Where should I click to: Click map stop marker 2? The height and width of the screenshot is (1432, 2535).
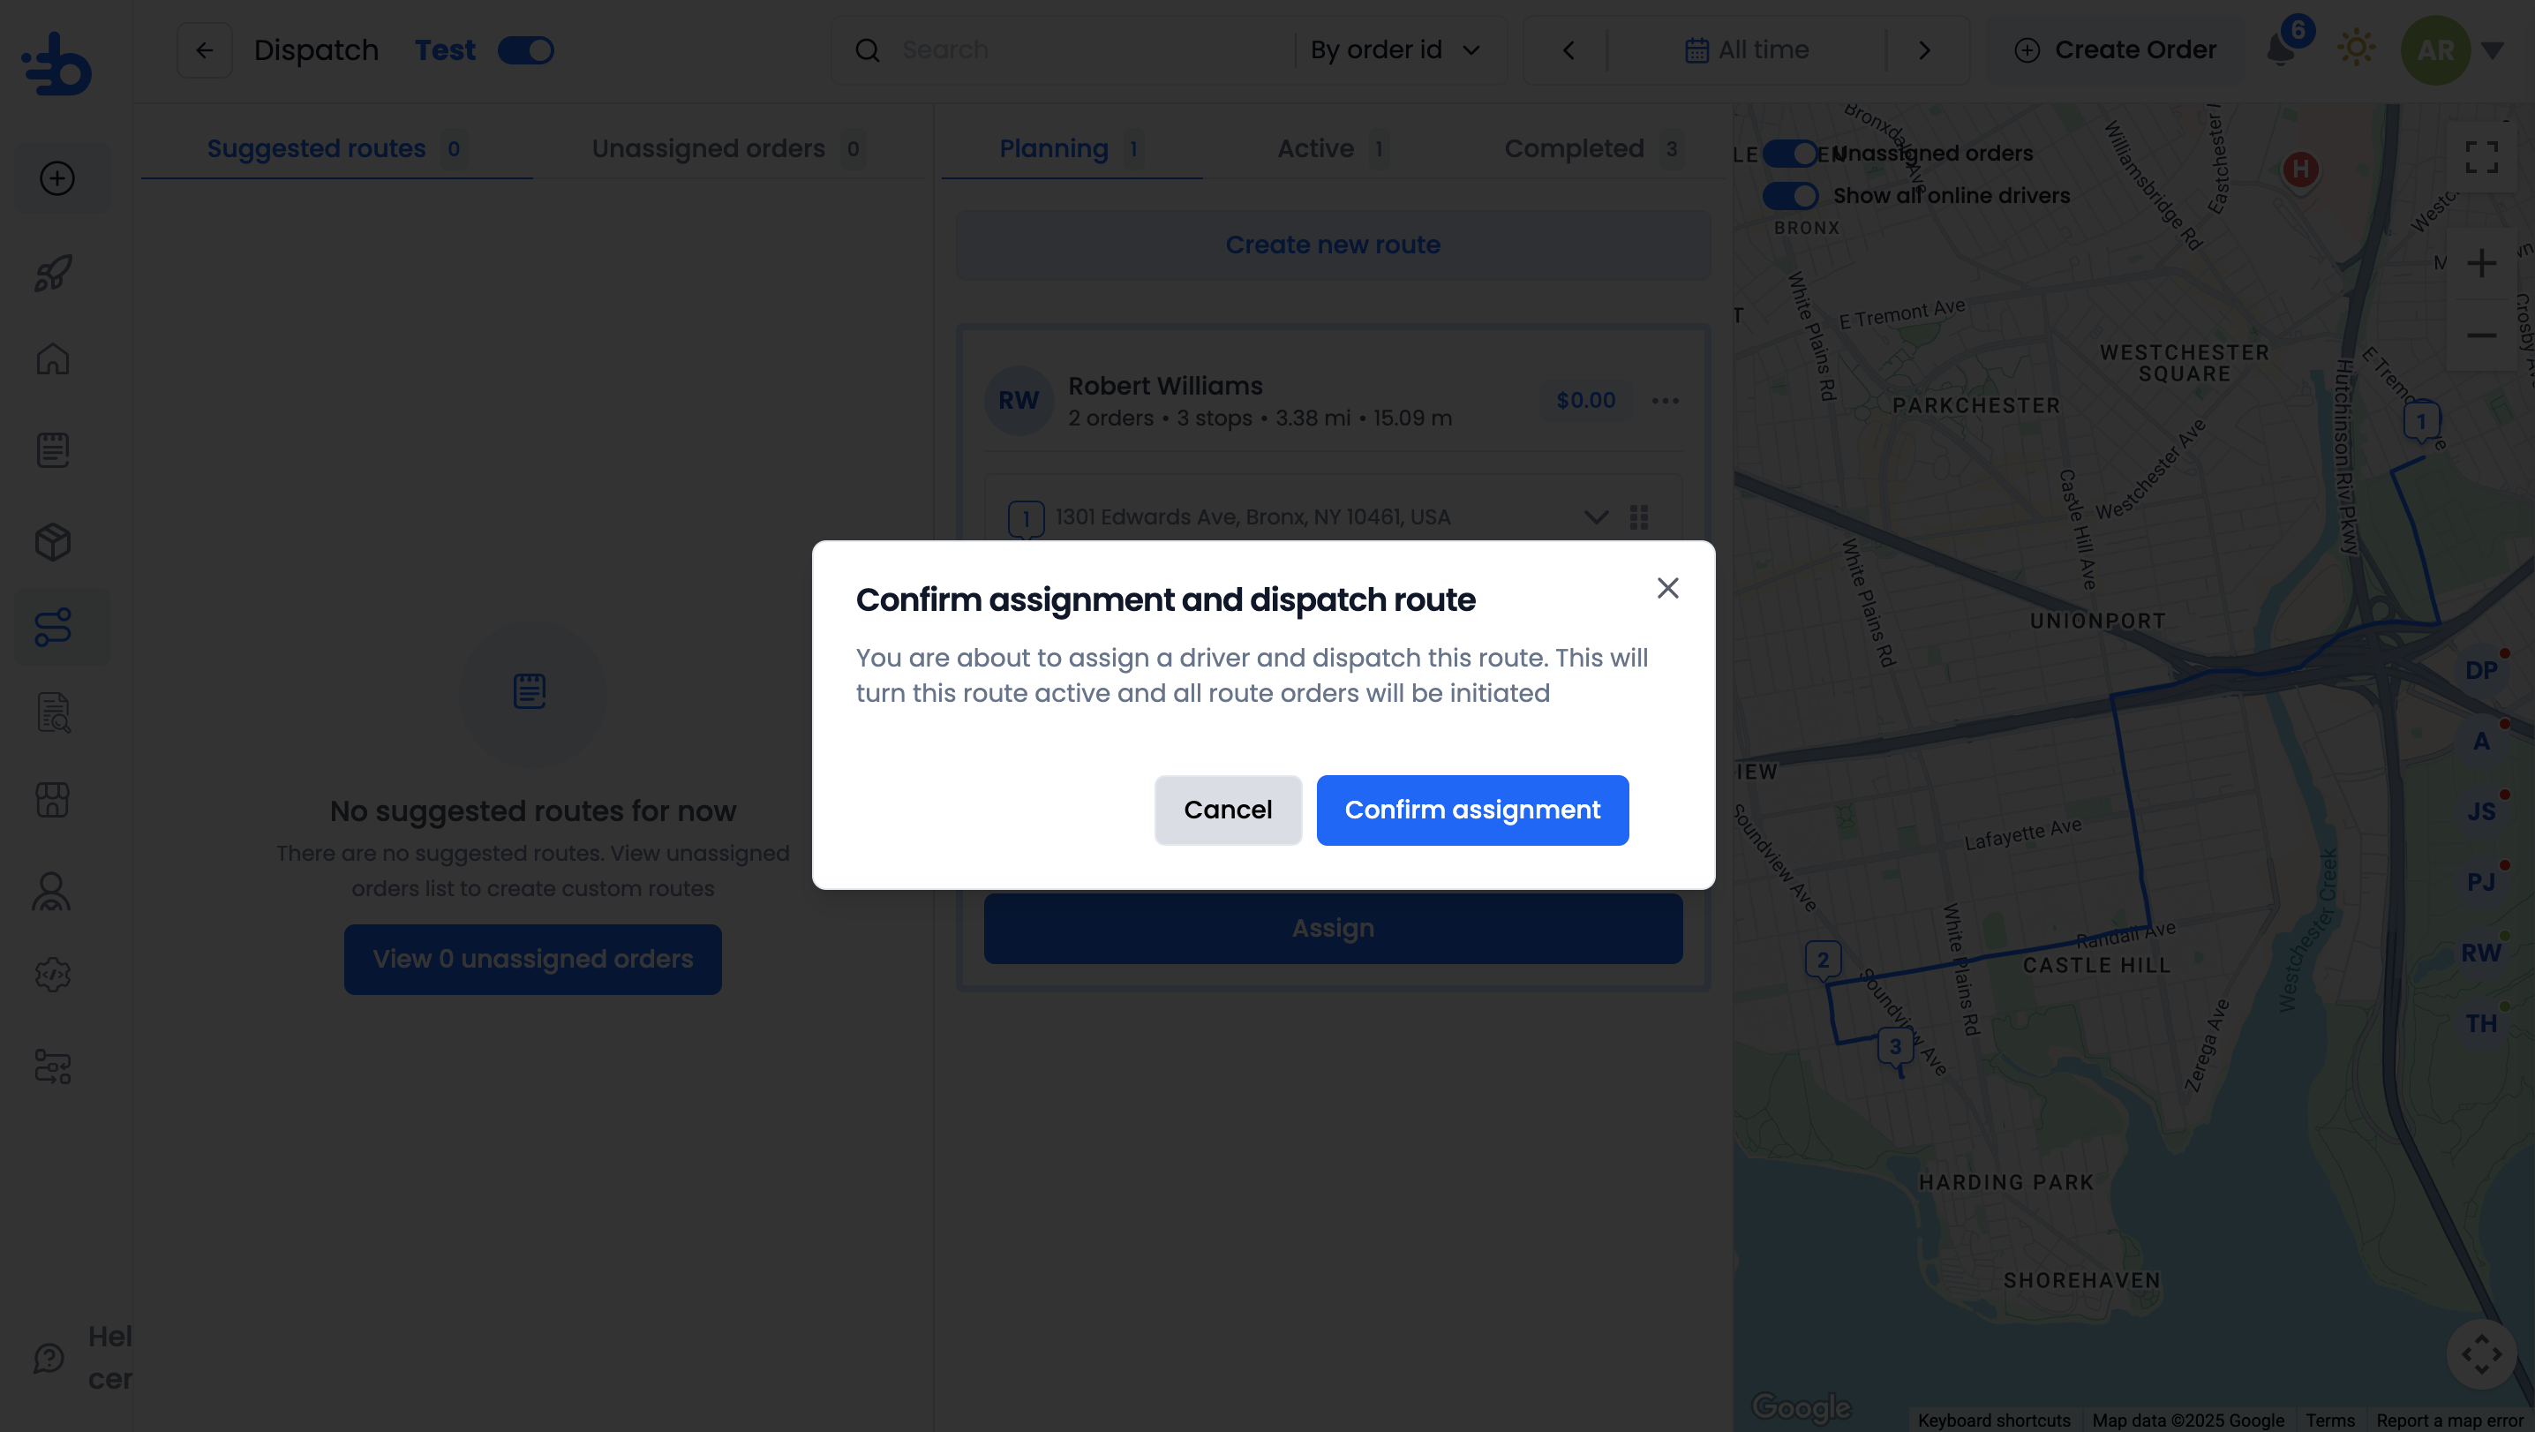point(1823,960)
